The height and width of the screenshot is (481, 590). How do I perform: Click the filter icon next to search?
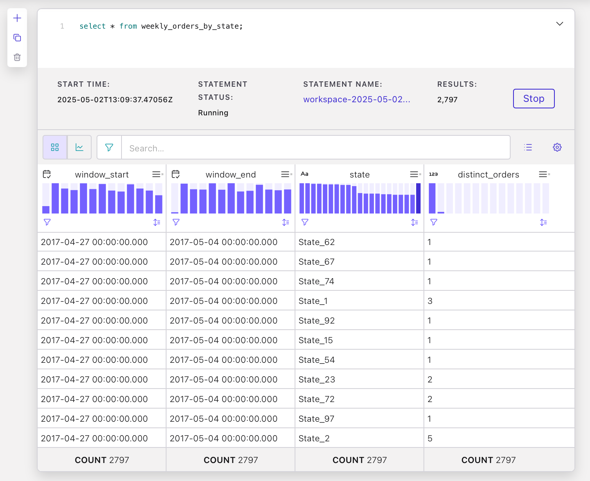(109, 147)
